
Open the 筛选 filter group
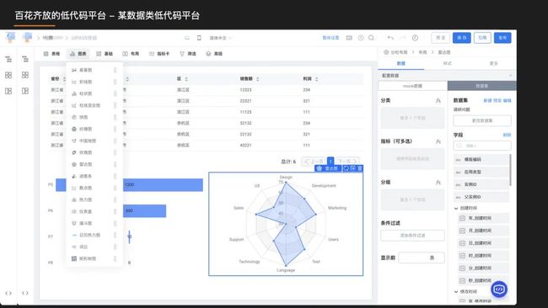pos(188,54)
